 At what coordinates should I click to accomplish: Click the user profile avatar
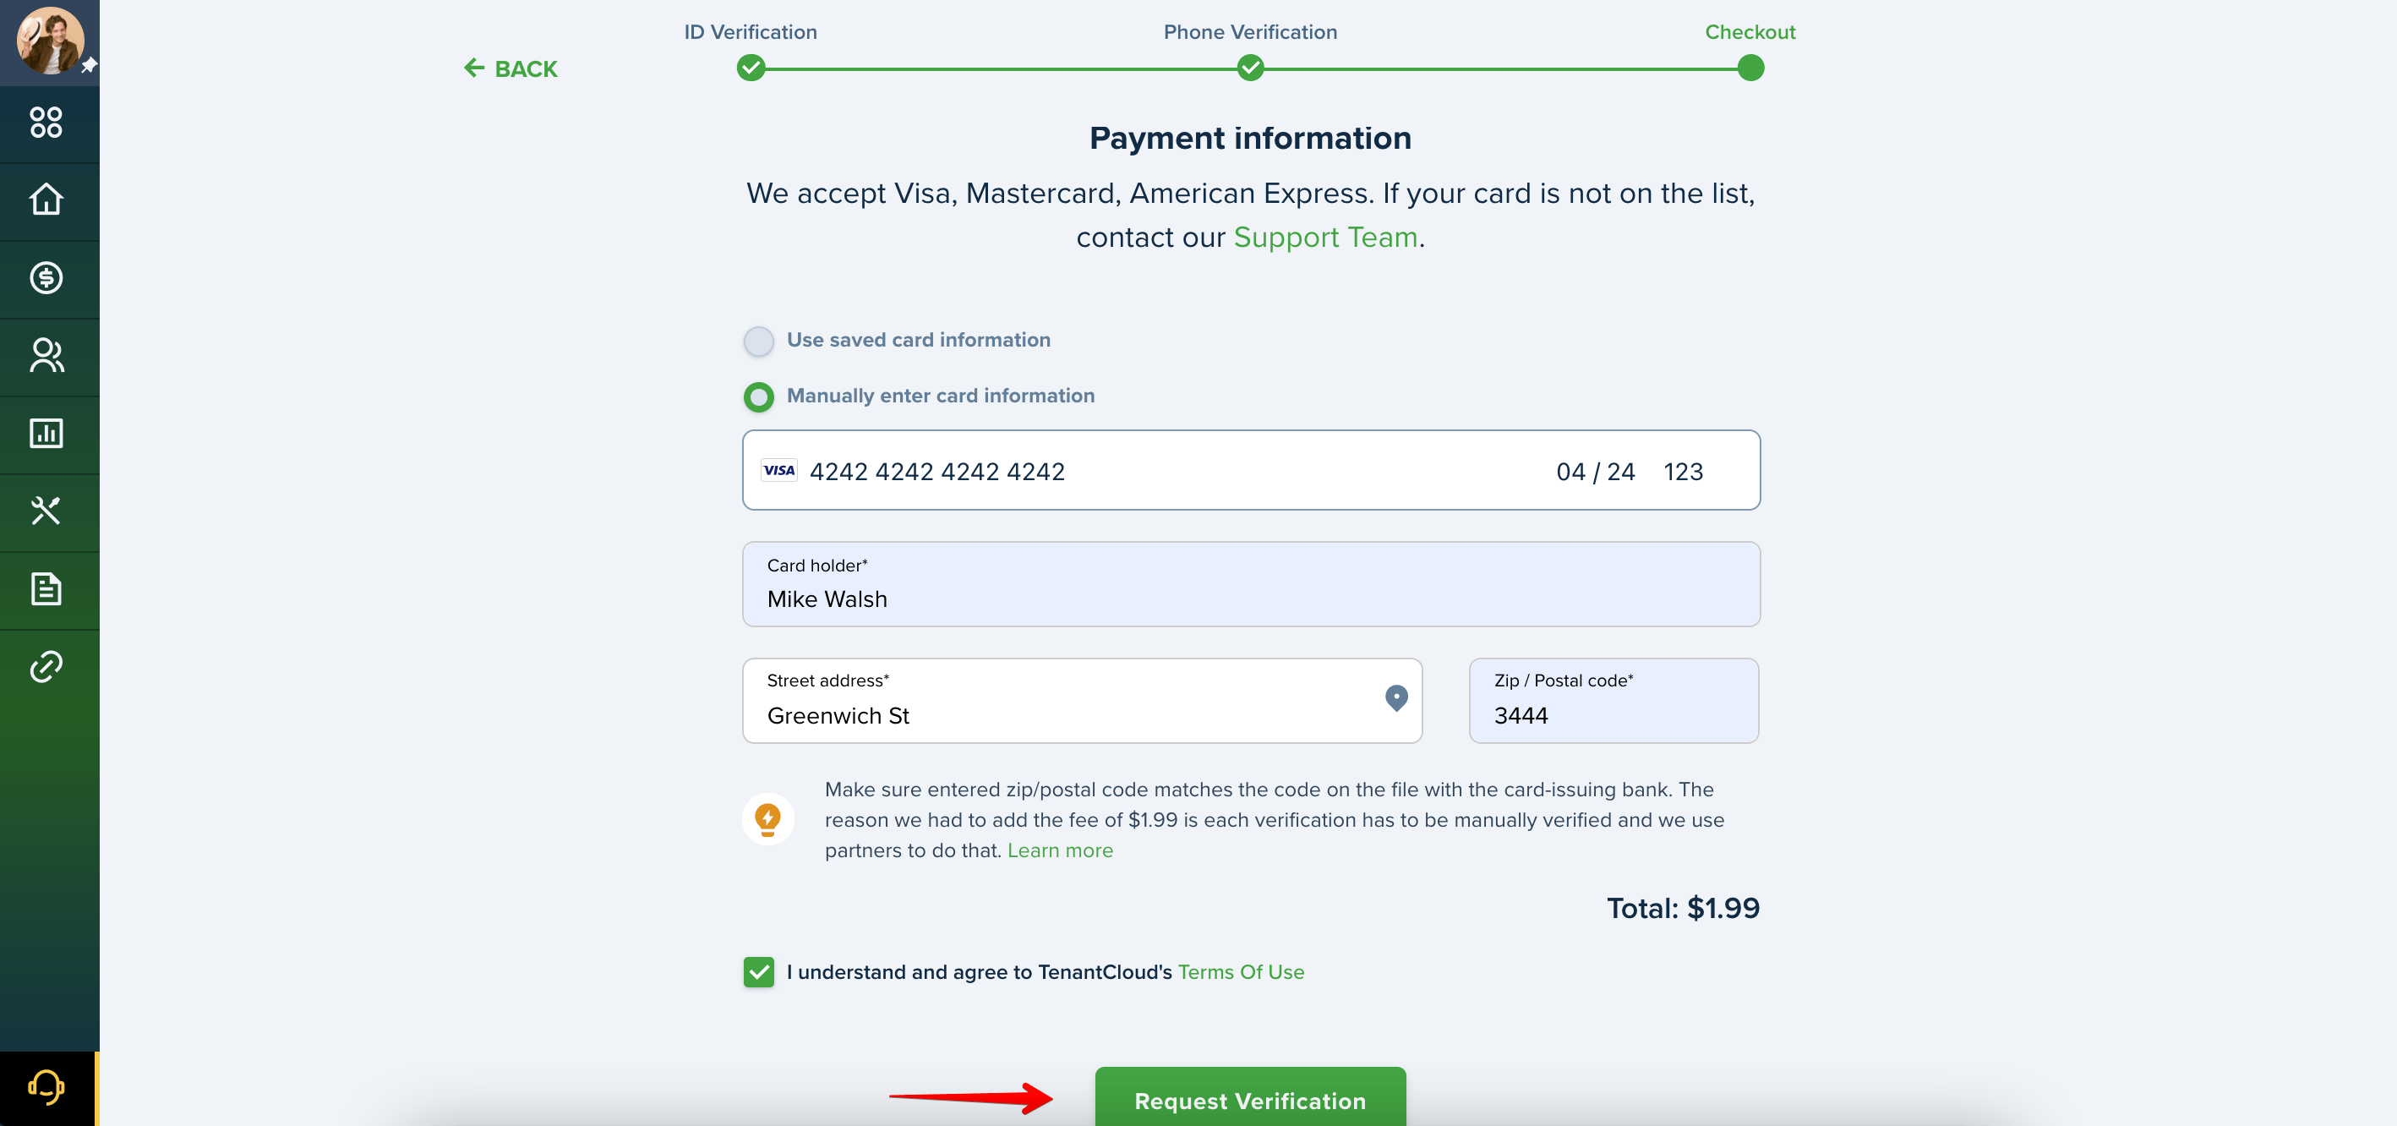[49, 40]
